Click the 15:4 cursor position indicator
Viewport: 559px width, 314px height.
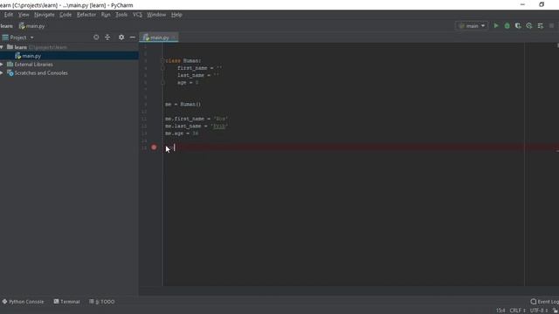[500, 311]
